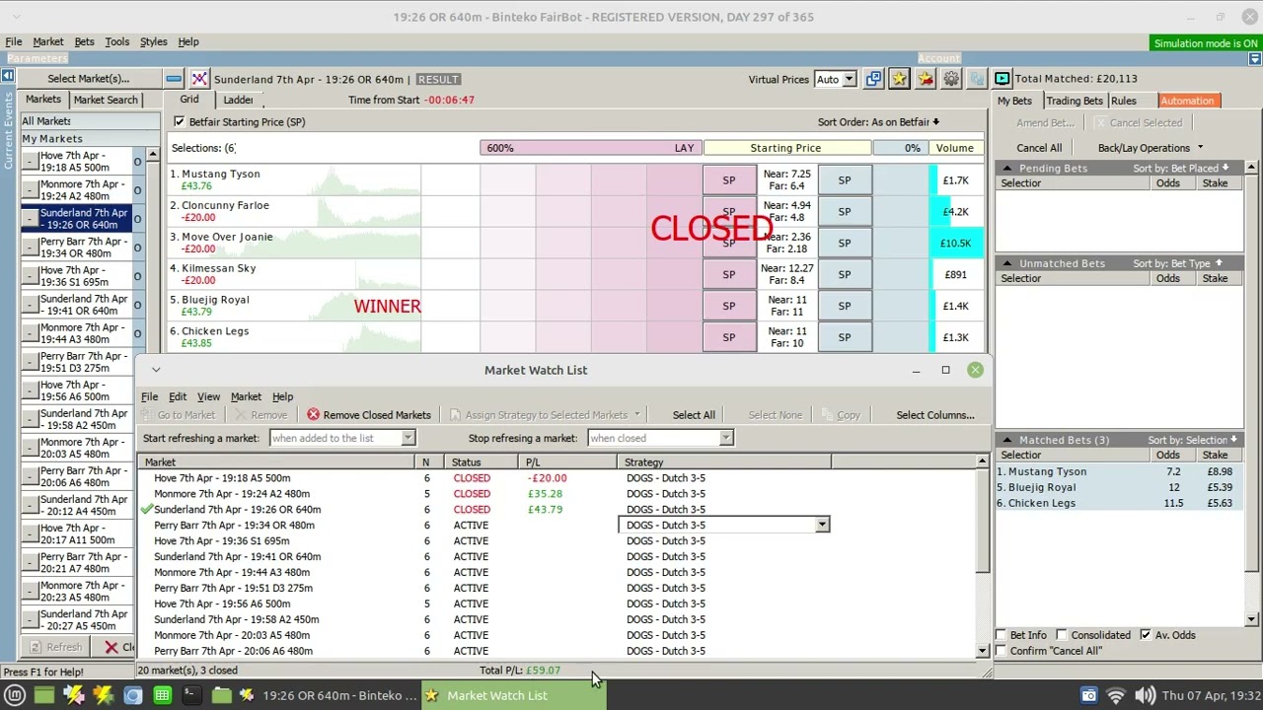Click the Move Over Joanie £10.5K volume bar
Image resolution: width=1263 pixels, height=710 pixels.
coord(955,244)
